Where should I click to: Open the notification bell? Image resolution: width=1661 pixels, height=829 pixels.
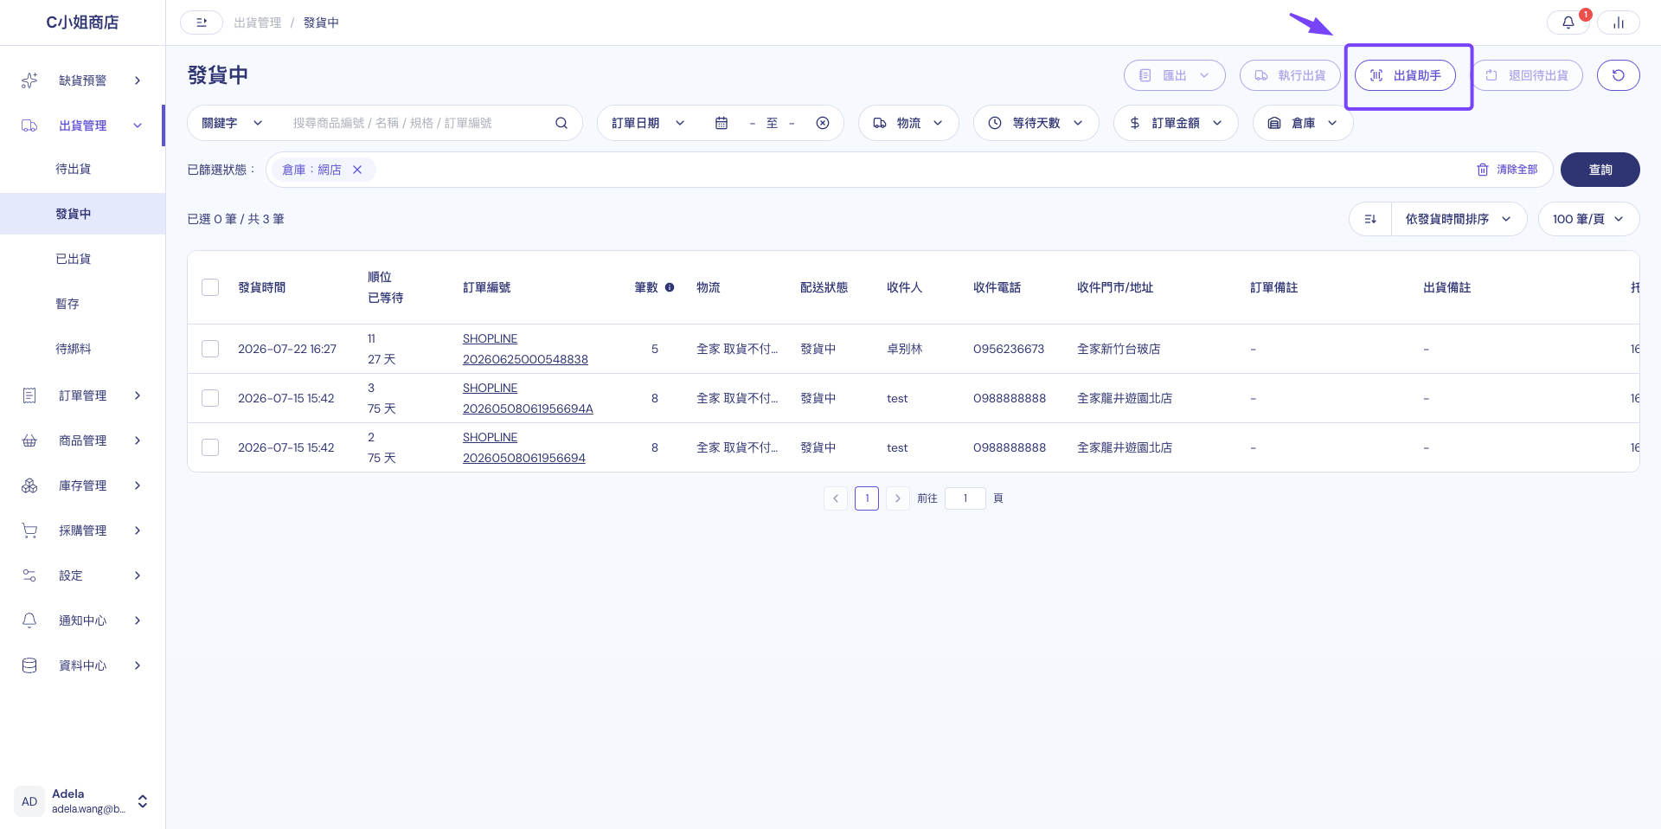[1568, 22]
